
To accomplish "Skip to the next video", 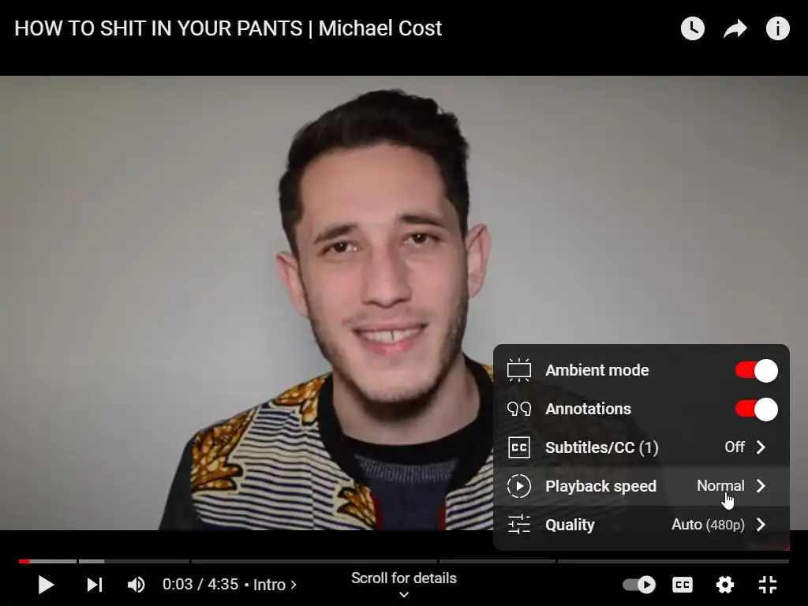I will pos(95,585).
